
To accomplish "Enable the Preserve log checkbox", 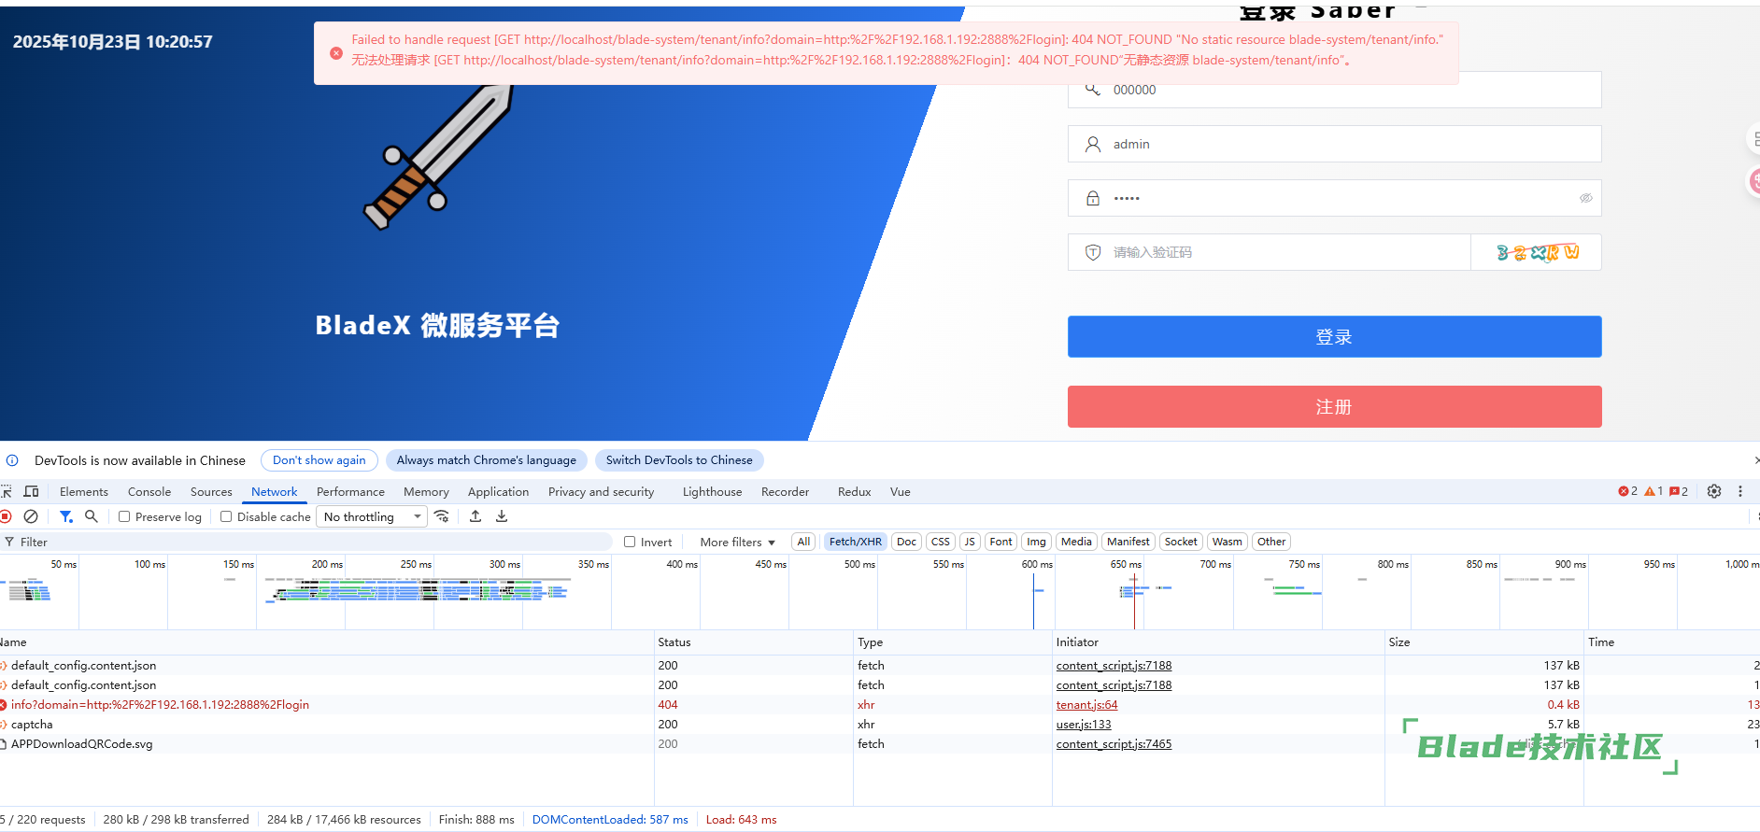I will pyautogui.click(x=124, y=516).
